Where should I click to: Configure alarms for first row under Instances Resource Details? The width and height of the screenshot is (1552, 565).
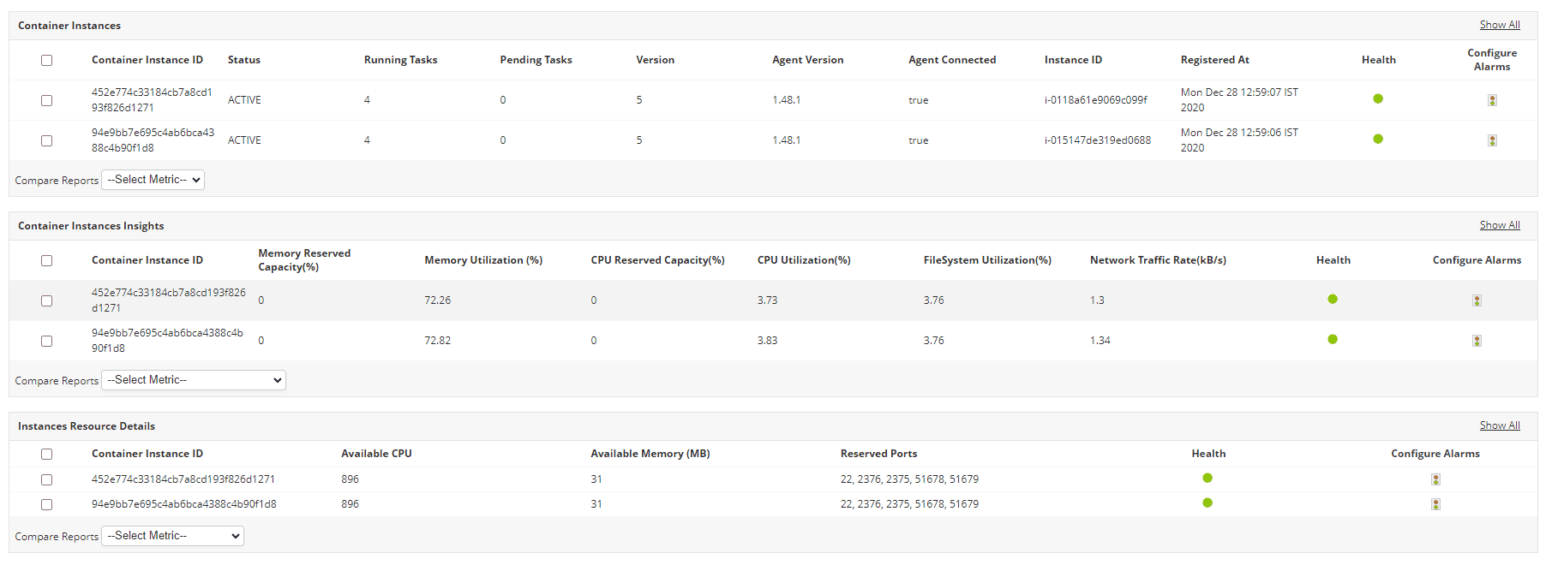pos(1435,479)
